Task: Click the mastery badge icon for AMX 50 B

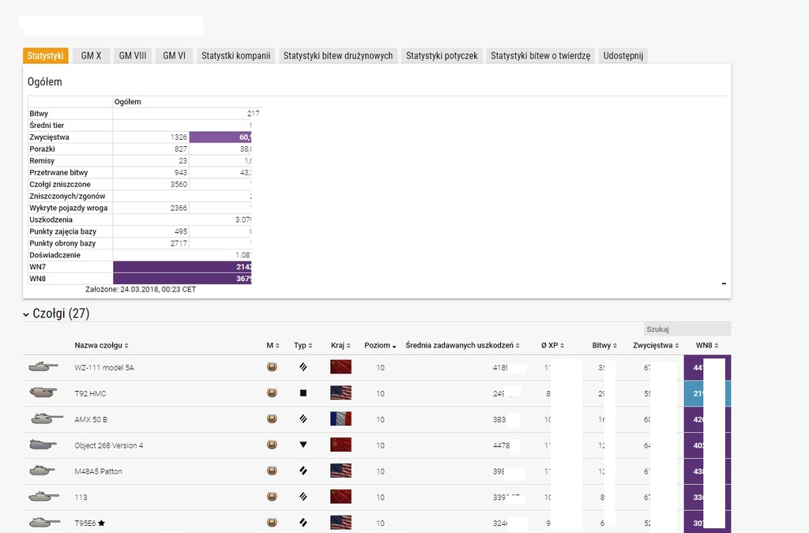Action: (x=272, y=419)
